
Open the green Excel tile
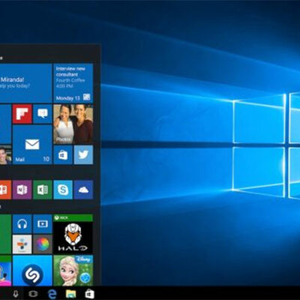coord(43,190)
